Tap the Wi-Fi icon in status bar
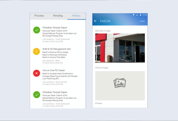The height and width of the screenshot is (121, 178). (x=134, y=15)
